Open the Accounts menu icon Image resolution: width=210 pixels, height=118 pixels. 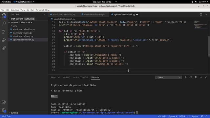click(x=4, y=102)
